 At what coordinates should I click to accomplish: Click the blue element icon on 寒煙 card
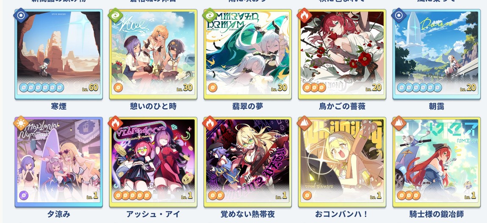point(21,16)
